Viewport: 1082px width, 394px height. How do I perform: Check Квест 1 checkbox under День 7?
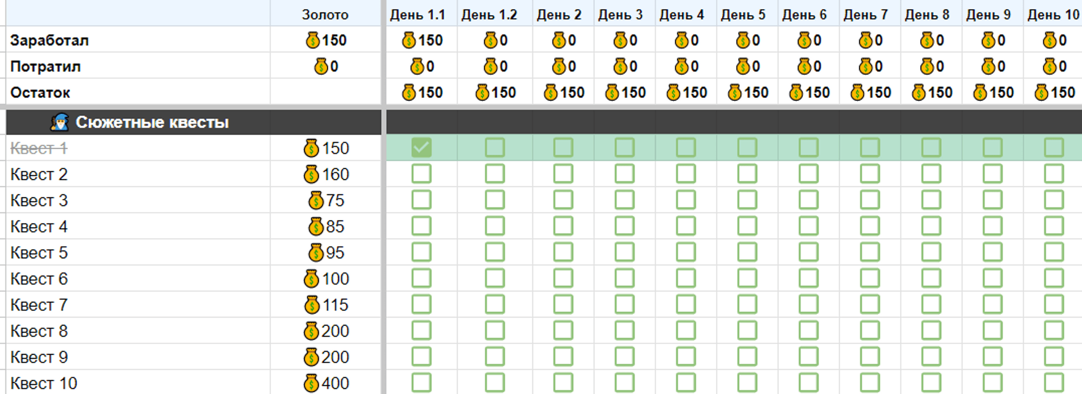pyautogui.click(x=870, y=148)
